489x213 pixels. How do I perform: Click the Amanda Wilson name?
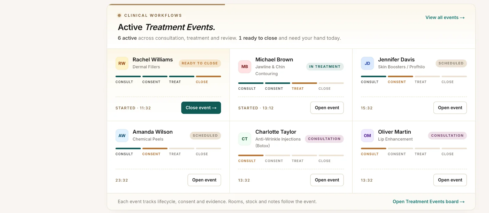coord(153,132)
